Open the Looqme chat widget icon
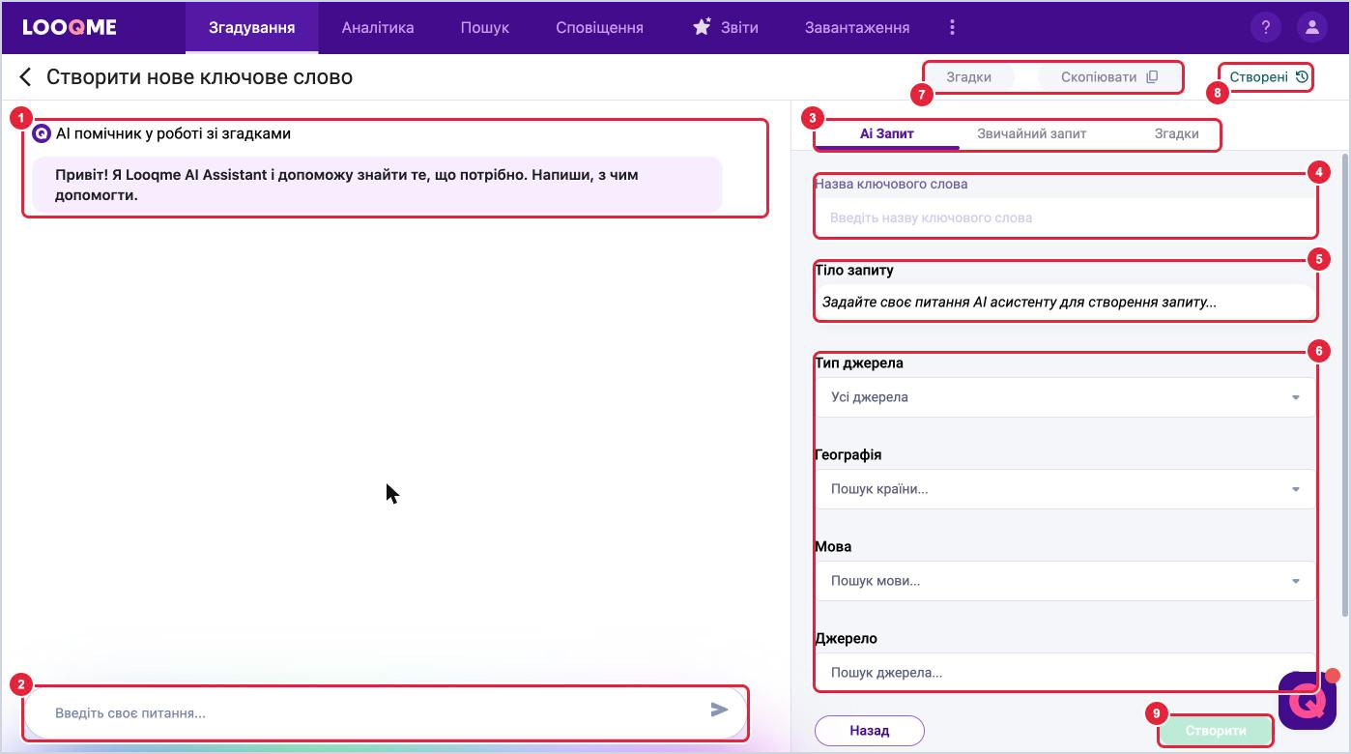Image resolution: width=1351 pixels, height=754 pixels. tap(1307, 700)
